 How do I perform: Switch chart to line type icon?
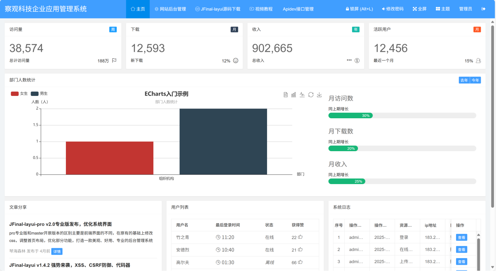point(302,95)
